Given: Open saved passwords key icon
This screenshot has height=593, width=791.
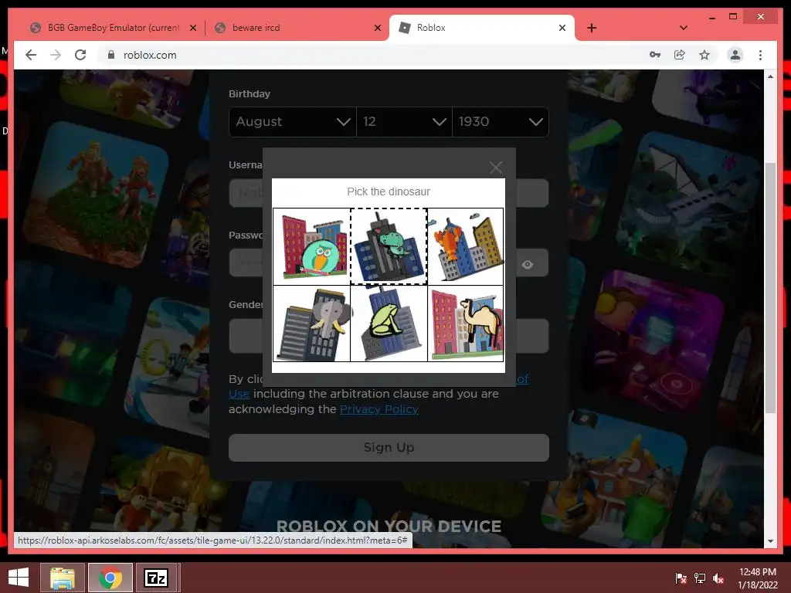Looking at the screenshot, I should point(655,55).
